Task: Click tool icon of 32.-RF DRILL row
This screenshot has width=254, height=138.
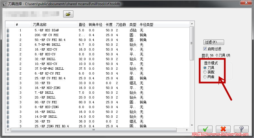Action: [x=8, y=59]
